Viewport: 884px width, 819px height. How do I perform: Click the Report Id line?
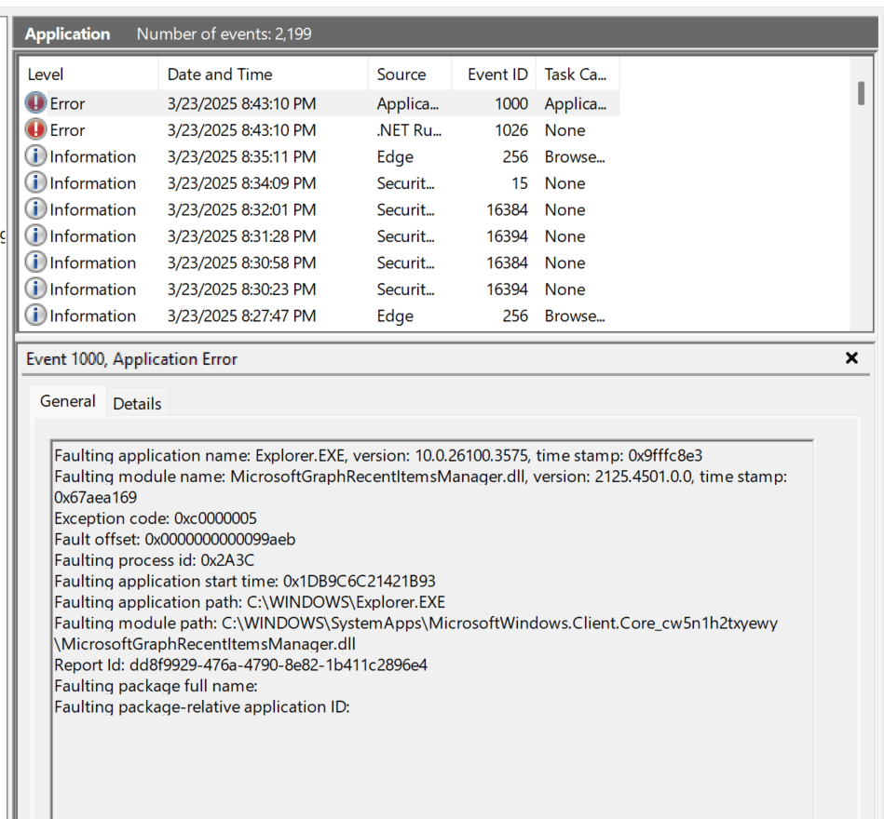tap(240, 665)
